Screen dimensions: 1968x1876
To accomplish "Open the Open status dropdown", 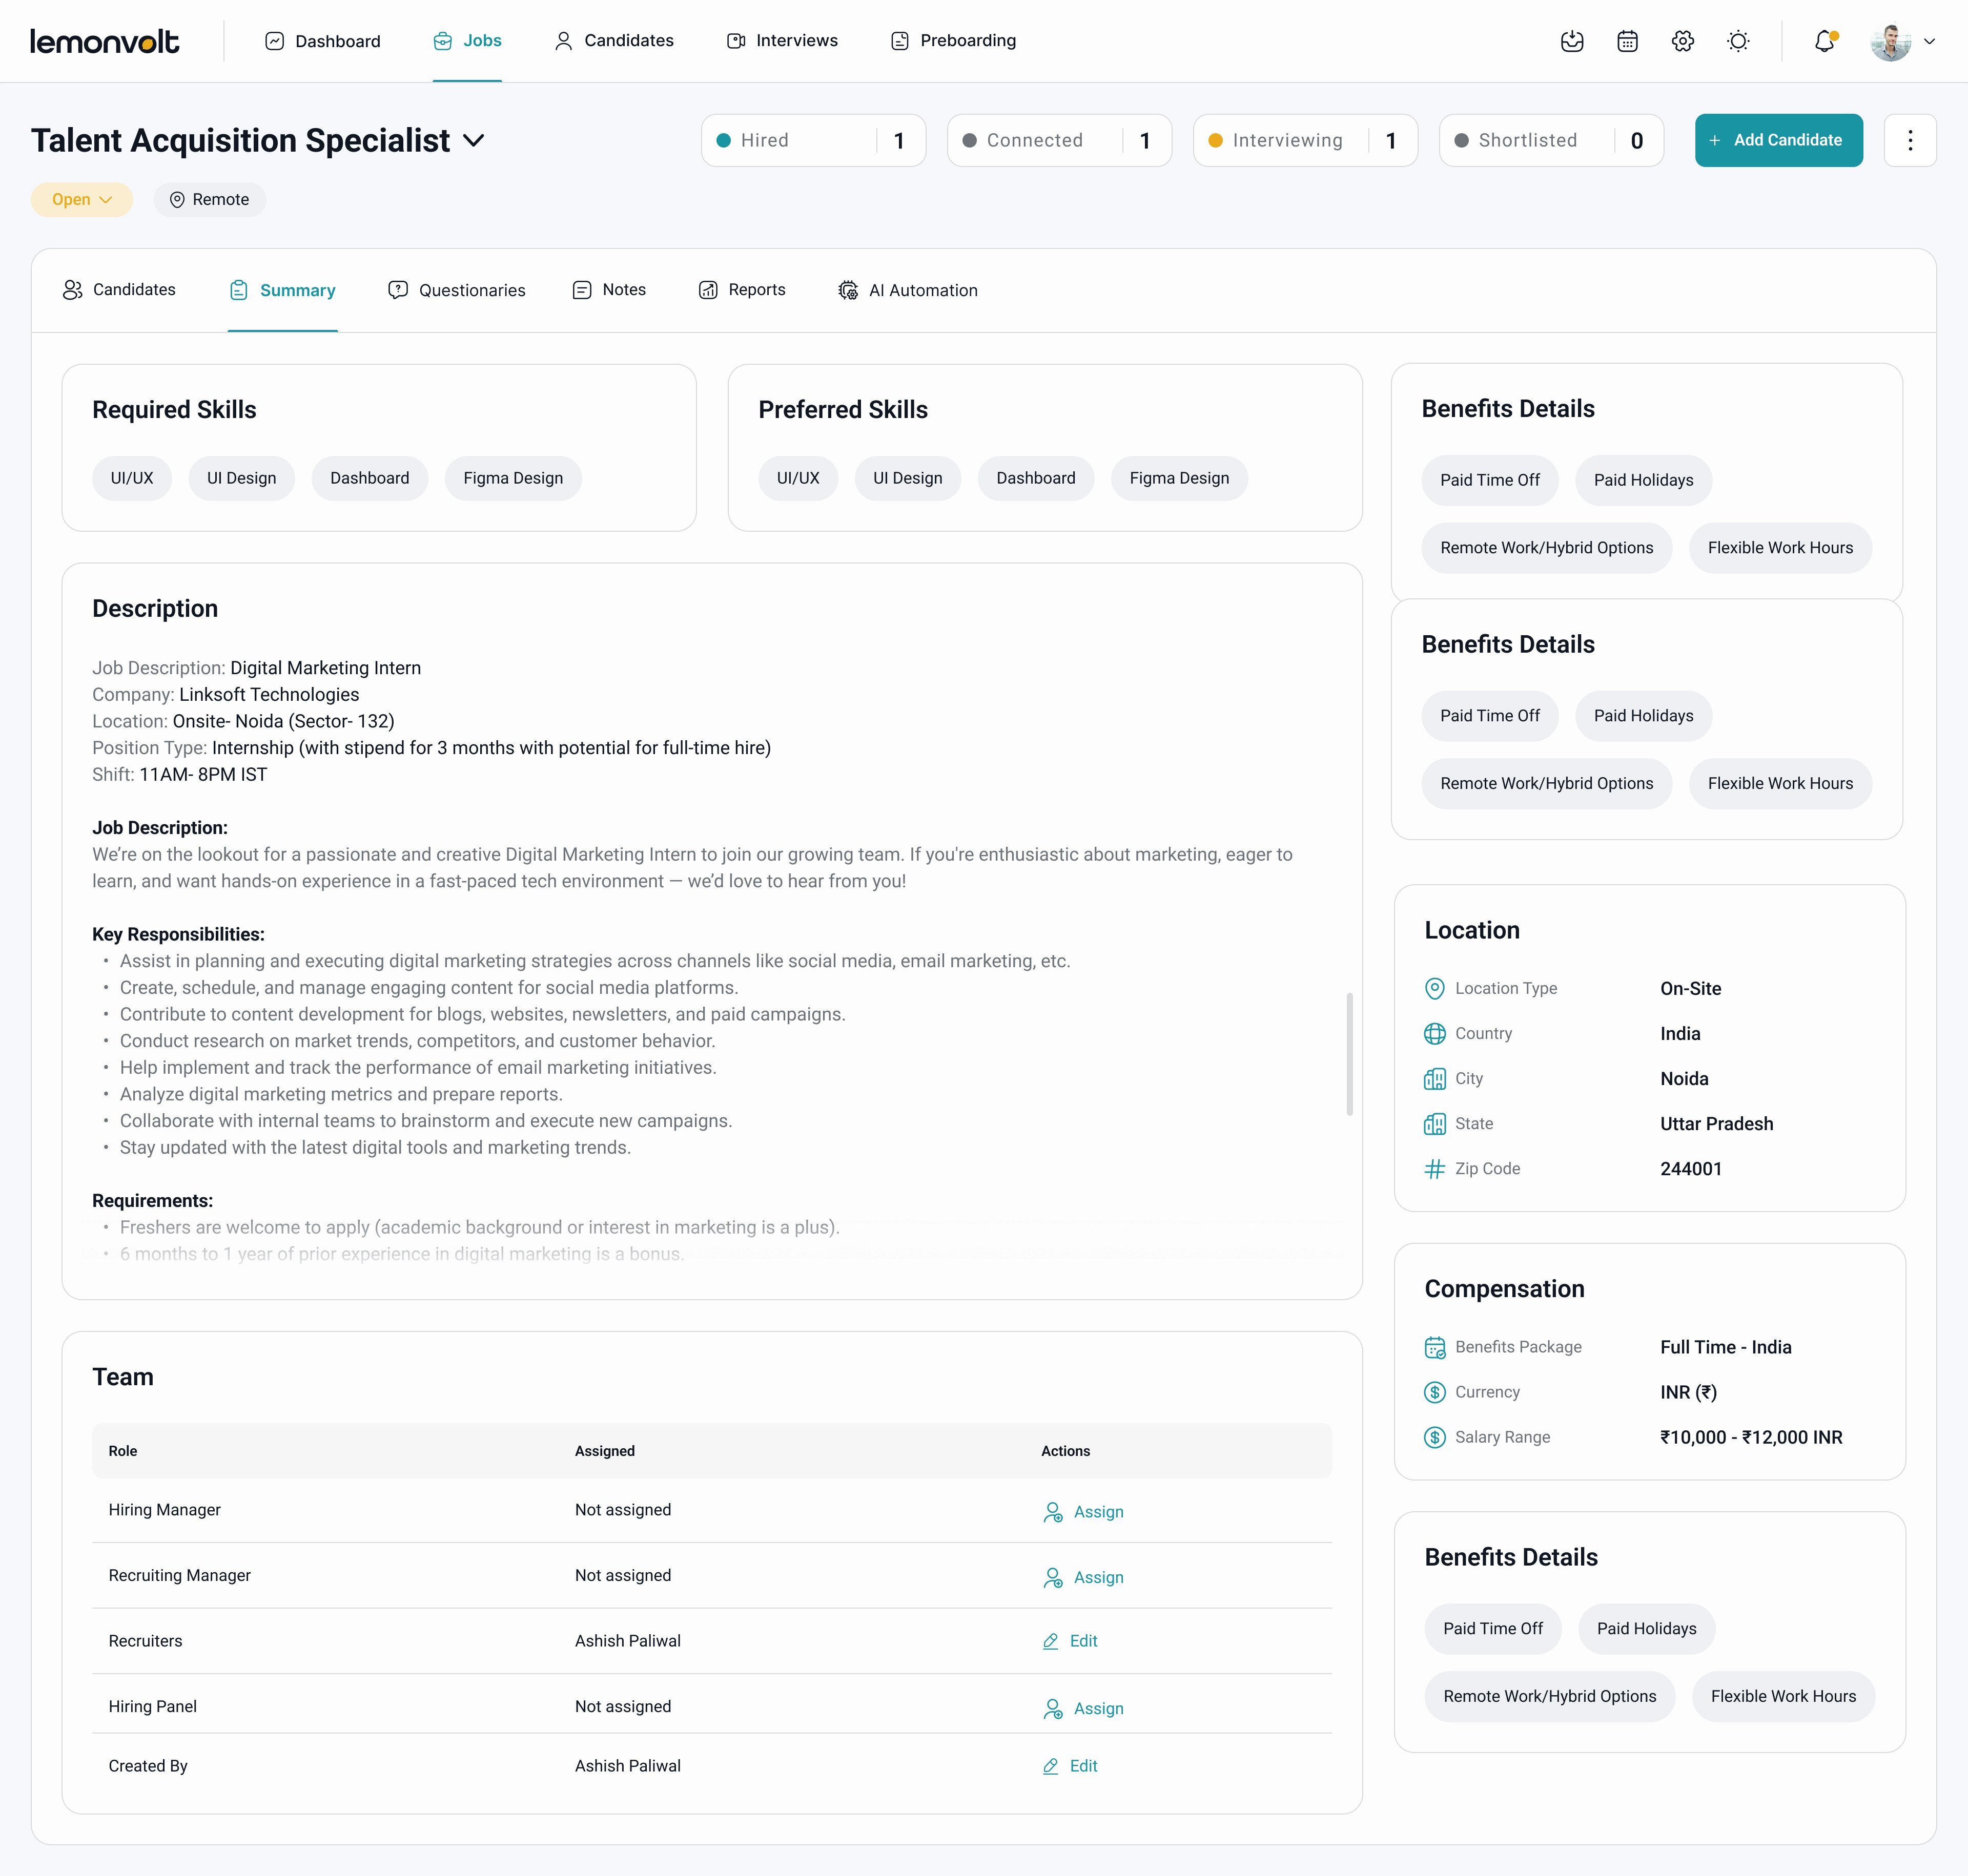I will point(81,200).
